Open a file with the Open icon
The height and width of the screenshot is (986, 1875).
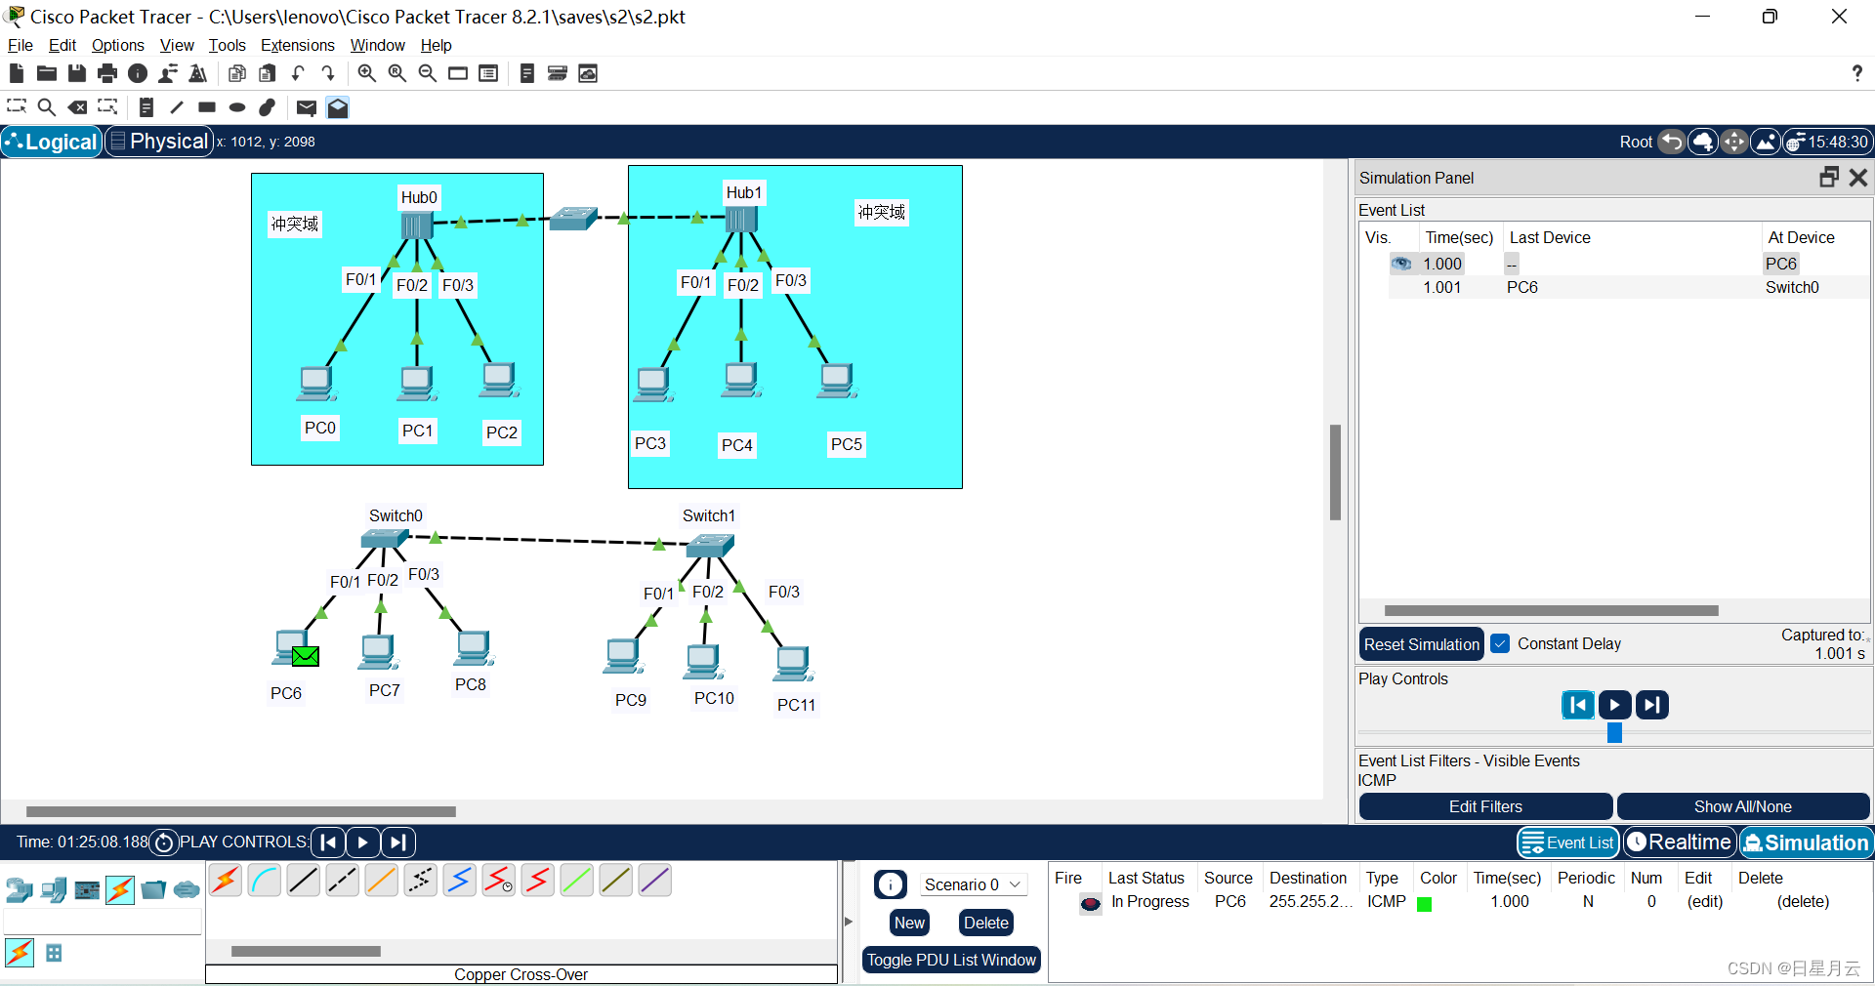tap(46, 73)
